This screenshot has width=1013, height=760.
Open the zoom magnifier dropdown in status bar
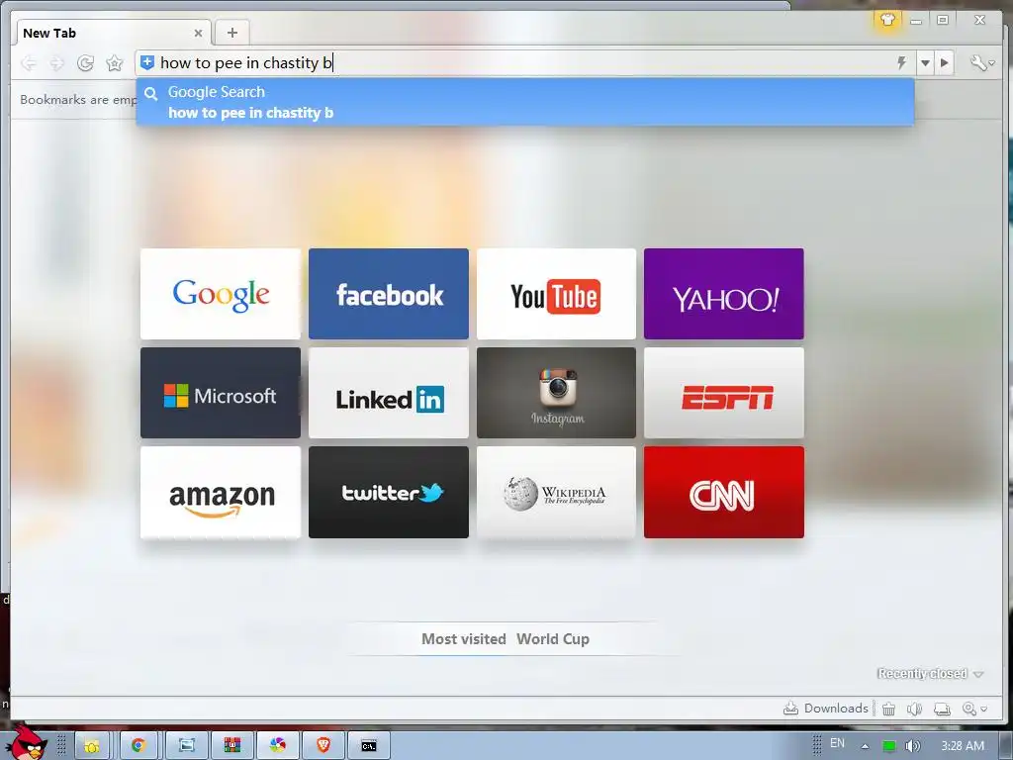[x=973, y=709]
